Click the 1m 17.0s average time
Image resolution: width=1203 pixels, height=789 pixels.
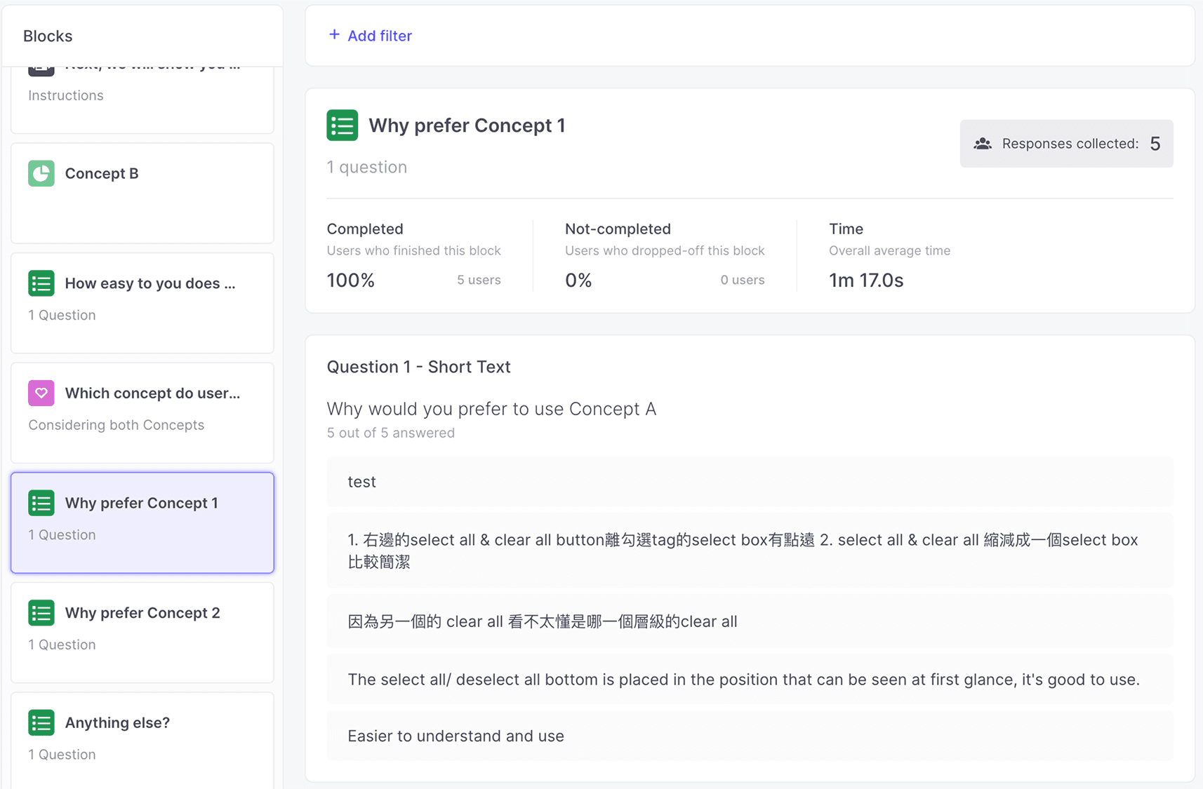click(x=866, y=281)
